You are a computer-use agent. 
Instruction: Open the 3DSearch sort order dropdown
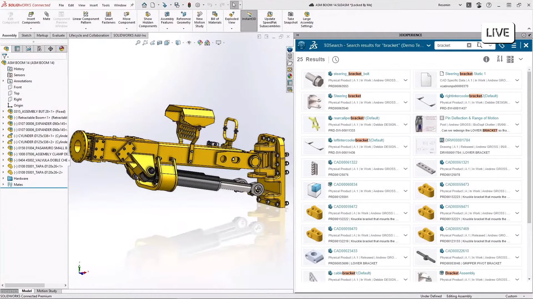click(x=499, y=59)
